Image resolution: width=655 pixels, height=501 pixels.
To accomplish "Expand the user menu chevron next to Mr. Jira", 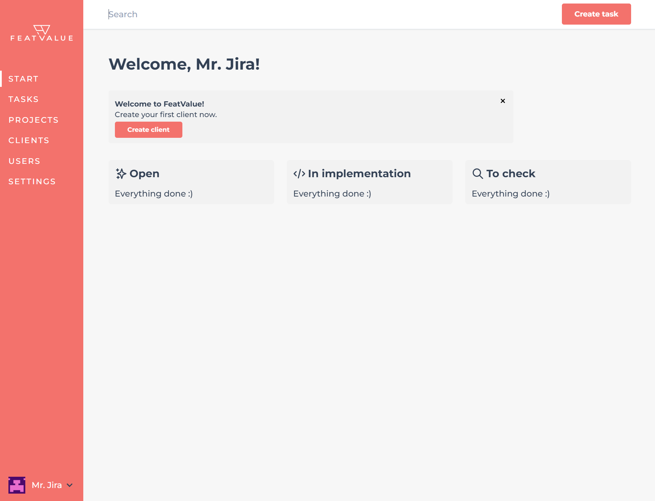I will [70, 485].
